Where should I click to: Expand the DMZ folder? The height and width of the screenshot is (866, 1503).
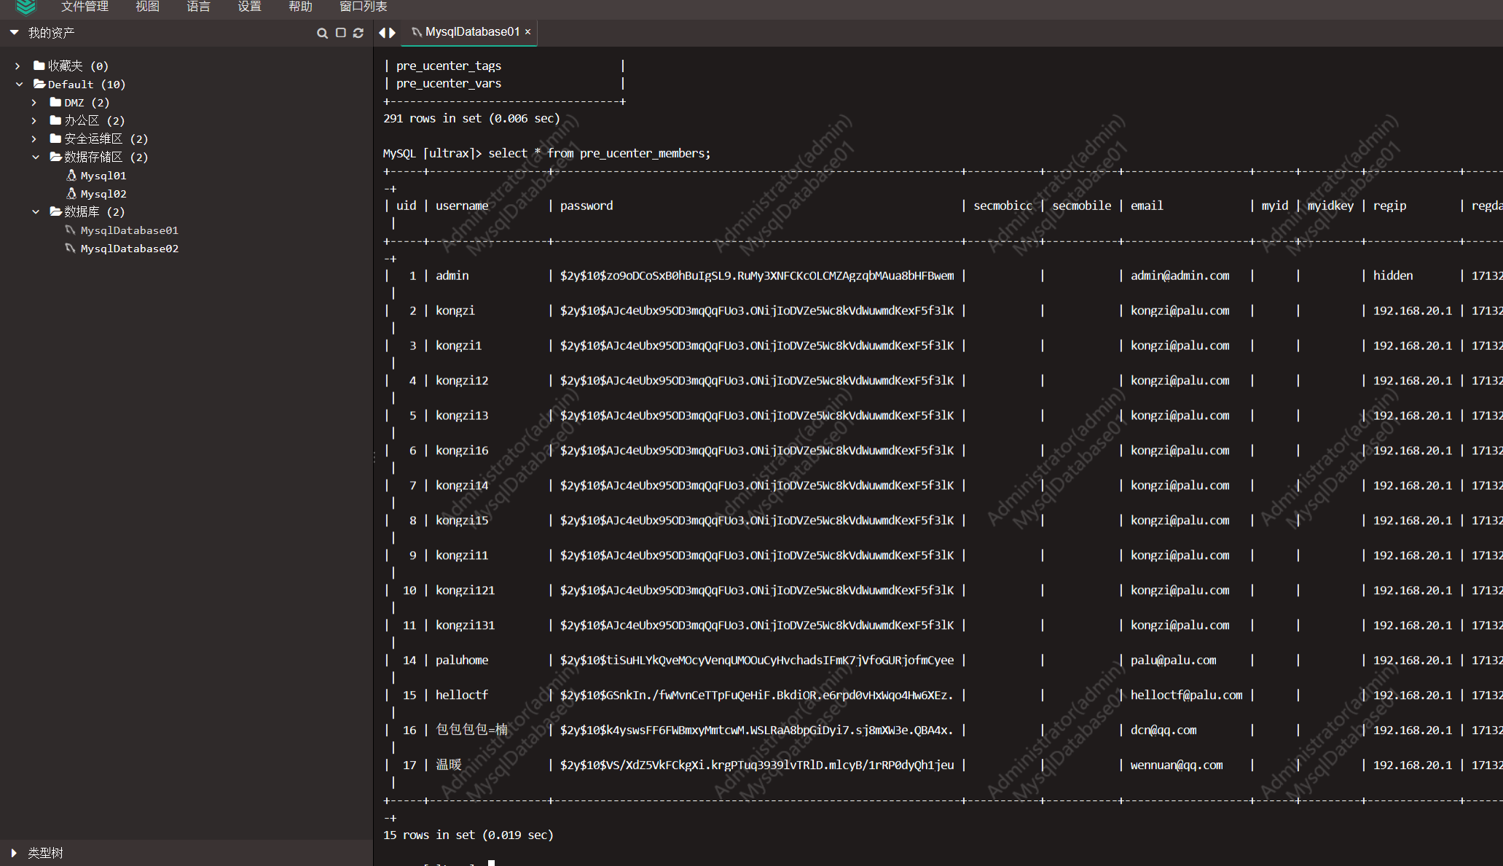(34, 102)
